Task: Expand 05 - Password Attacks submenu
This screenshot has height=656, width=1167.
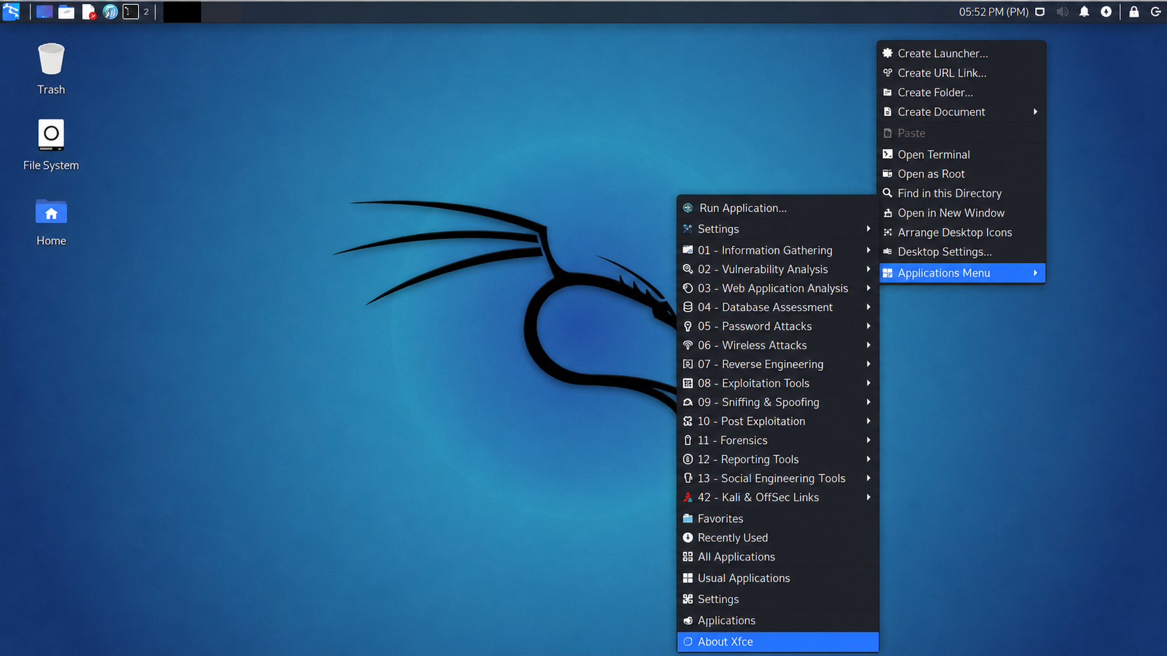Action: coord(778,326)
